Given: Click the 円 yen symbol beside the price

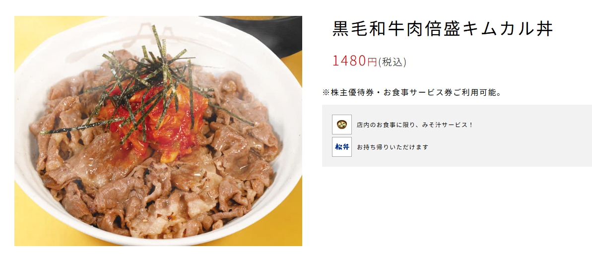Looking at the screenshot, I should click(x=372, y=62).
